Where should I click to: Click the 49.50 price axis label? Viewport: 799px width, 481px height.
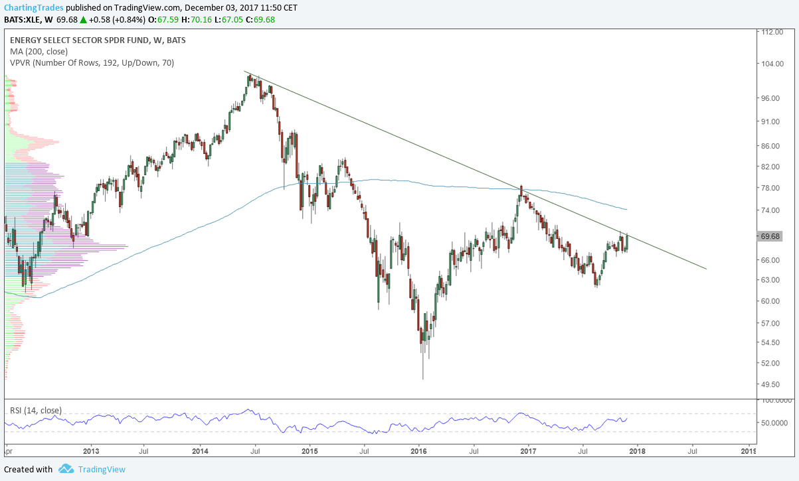pos(770,384)
